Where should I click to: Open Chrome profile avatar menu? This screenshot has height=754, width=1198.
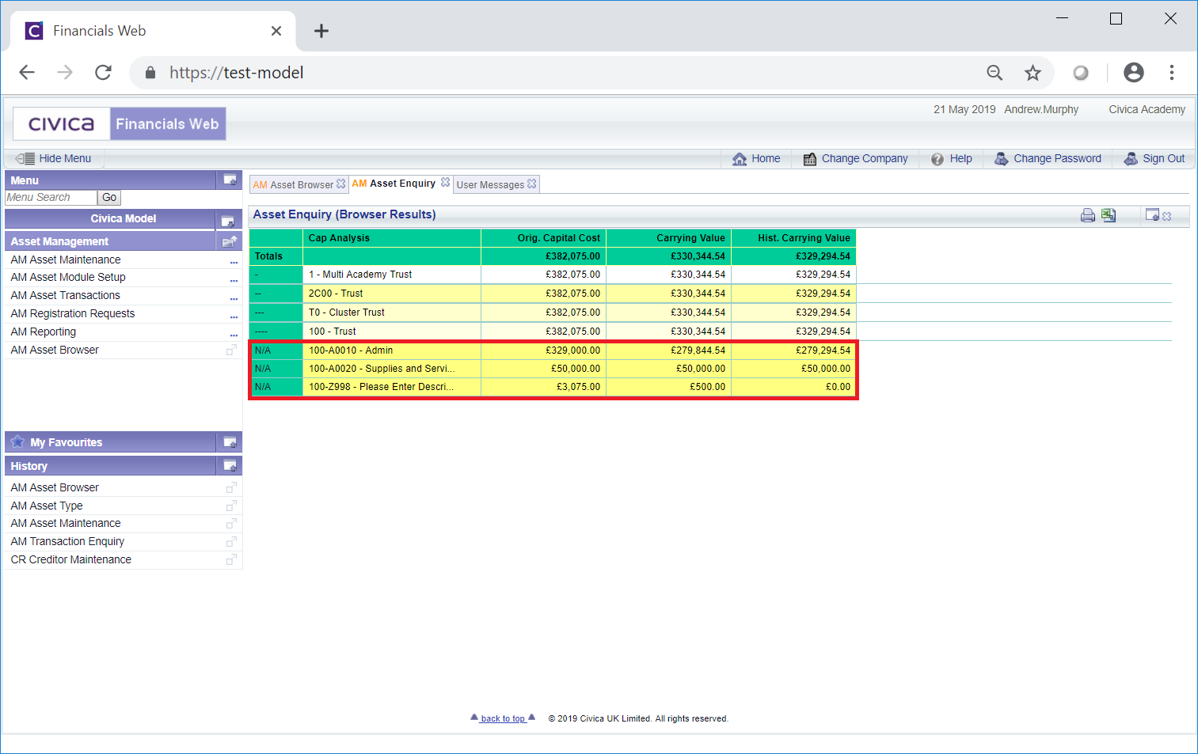pyautogui.click(x=1134, y=73)
